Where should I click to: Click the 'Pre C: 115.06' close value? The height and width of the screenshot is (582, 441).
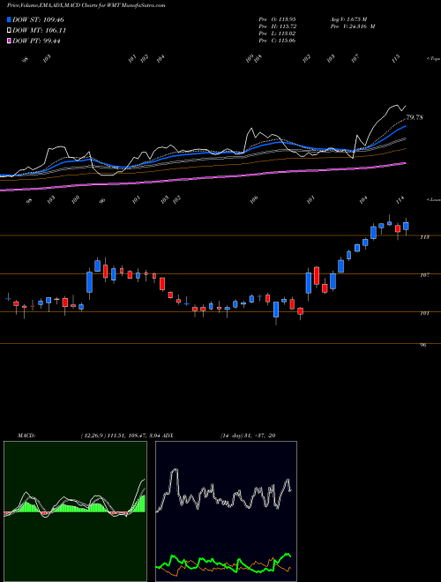[x=277, y=41]
